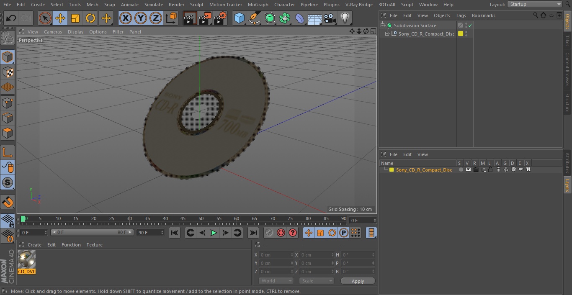Viewport: 572px width, 295px height.
Task: Add a Light object
Action: [x=345, y=18]
